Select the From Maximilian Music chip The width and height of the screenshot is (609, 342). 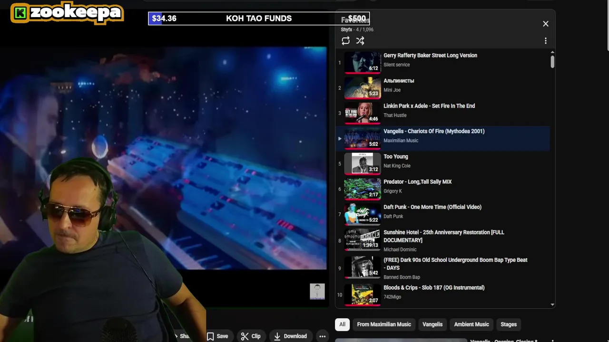(384, 324)
